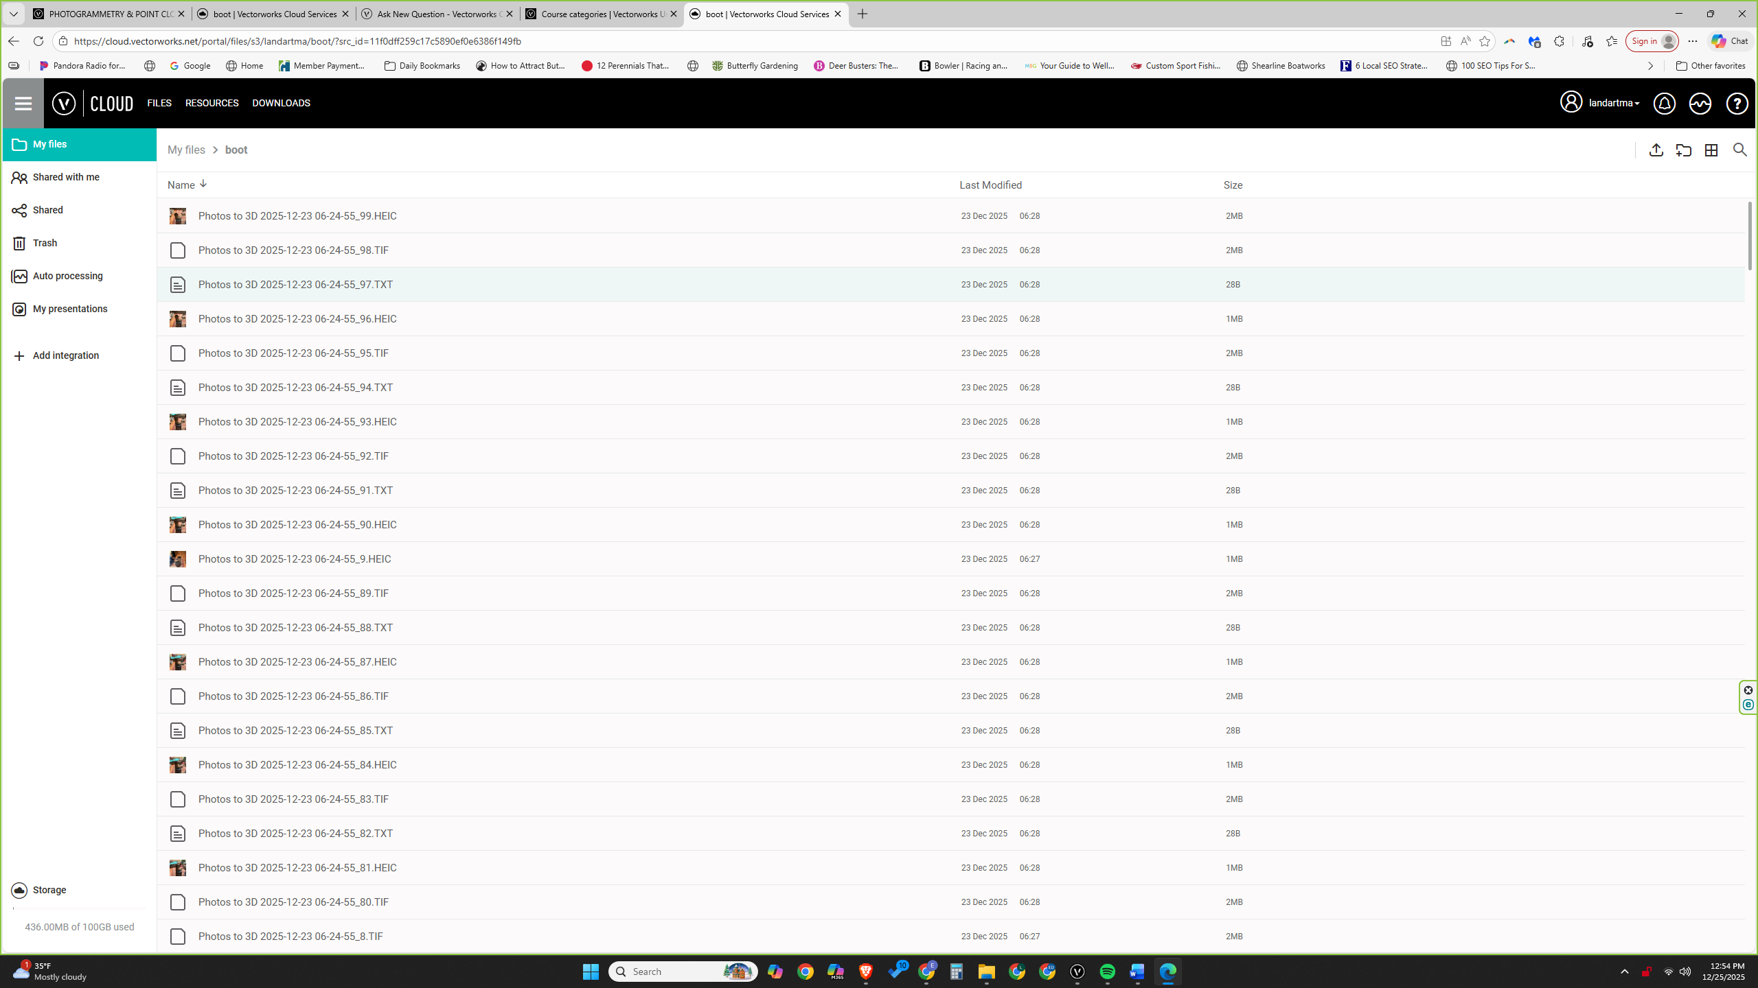Open Photos to 3D 99.HEIC thumbnail
Image resolution: width=1758 pixels, height=988 pixels.
pos(178,216)
